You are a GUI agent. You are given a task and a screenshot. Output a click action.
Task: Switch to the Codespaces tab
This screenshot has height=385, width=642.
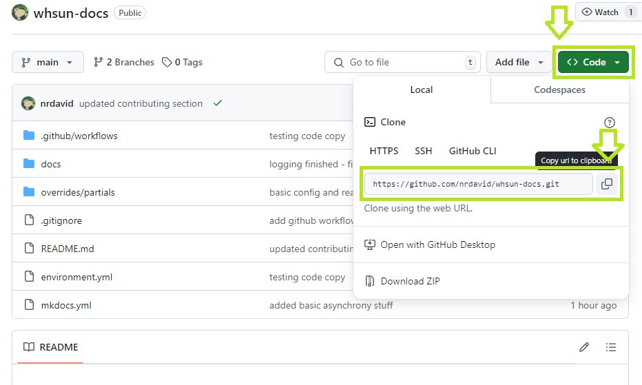coord(560,90)
